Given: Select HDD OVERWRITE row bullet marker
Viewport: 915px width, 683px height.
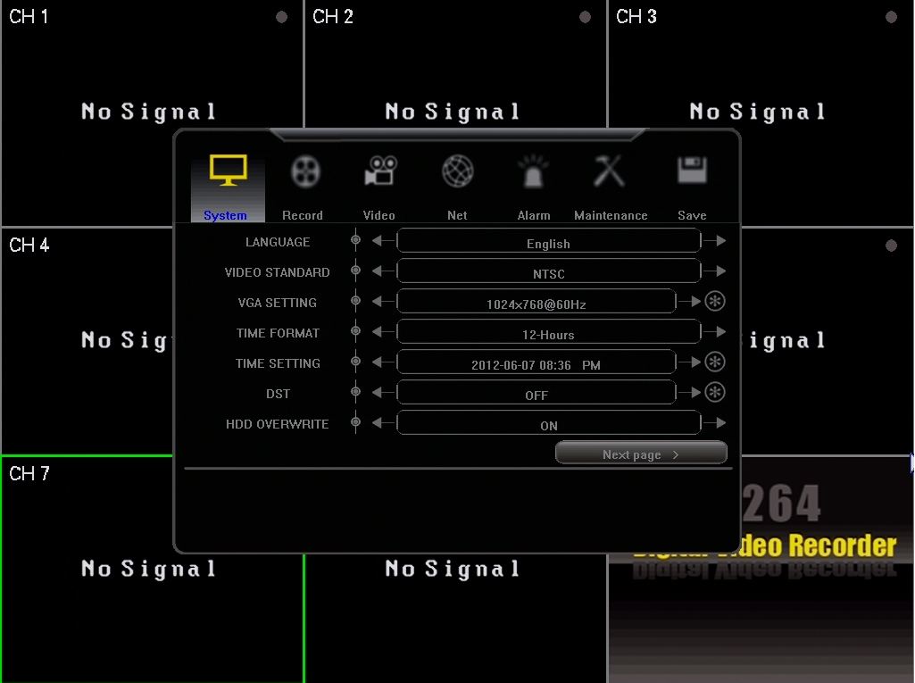Looking at the screenshot, I should pyautogui.click(x=355, y=422).
